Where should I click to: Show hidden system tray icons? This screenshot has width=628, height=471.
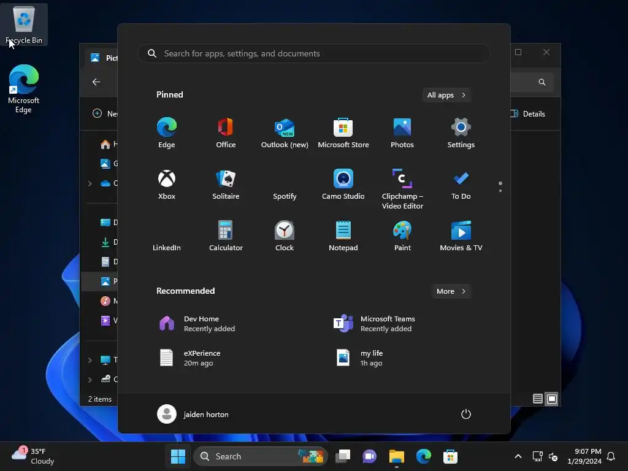tap(518, 456)
